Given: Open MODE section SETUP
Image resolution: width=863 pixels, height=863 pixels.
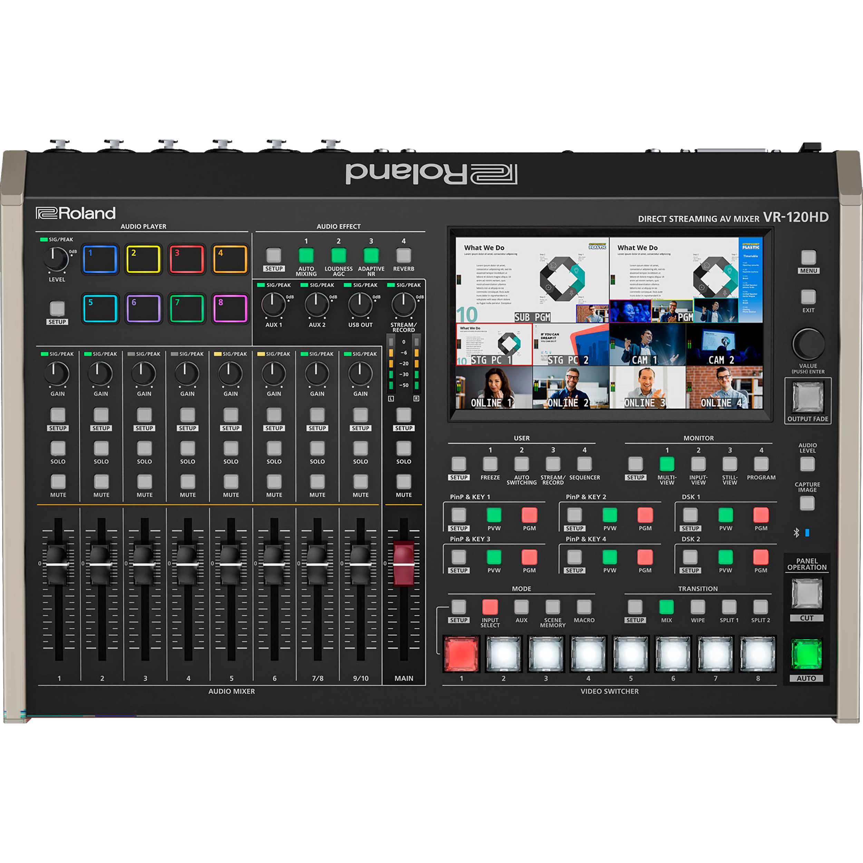Looking at the screenshot, I should click(x=459, y=607).
